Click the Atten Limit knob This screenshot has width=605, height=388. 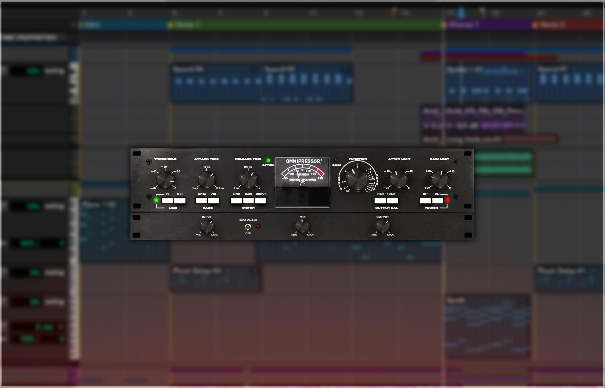pyautogui.click(x=398, y=180)
